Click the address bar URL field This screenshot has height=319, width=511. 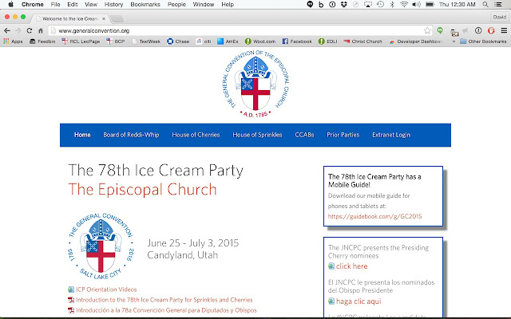[x=241, y=30]
